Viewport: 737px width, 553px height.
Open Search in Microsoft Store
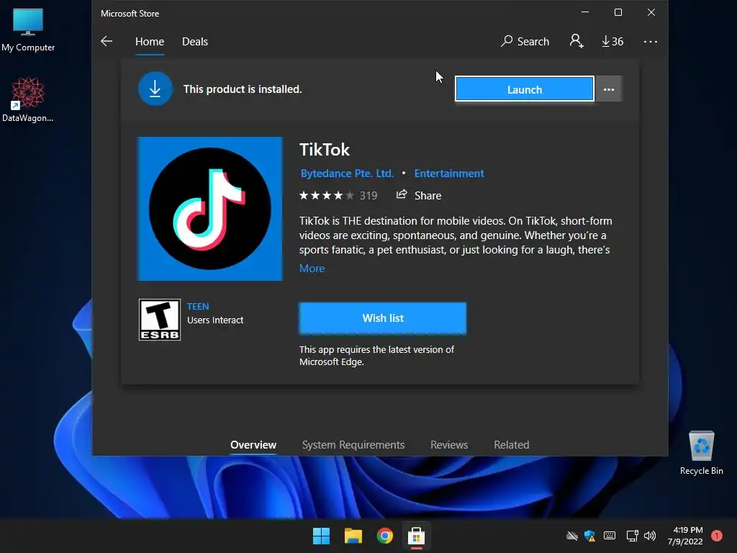[x=525, y=41]
